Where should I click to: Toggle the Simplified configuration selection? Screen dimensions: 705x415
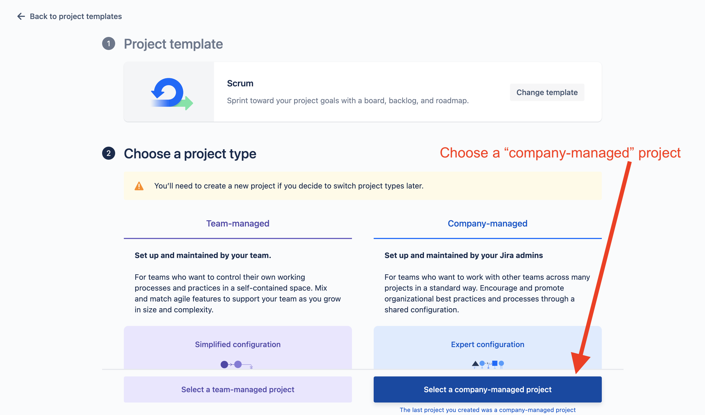pos(238,344)
